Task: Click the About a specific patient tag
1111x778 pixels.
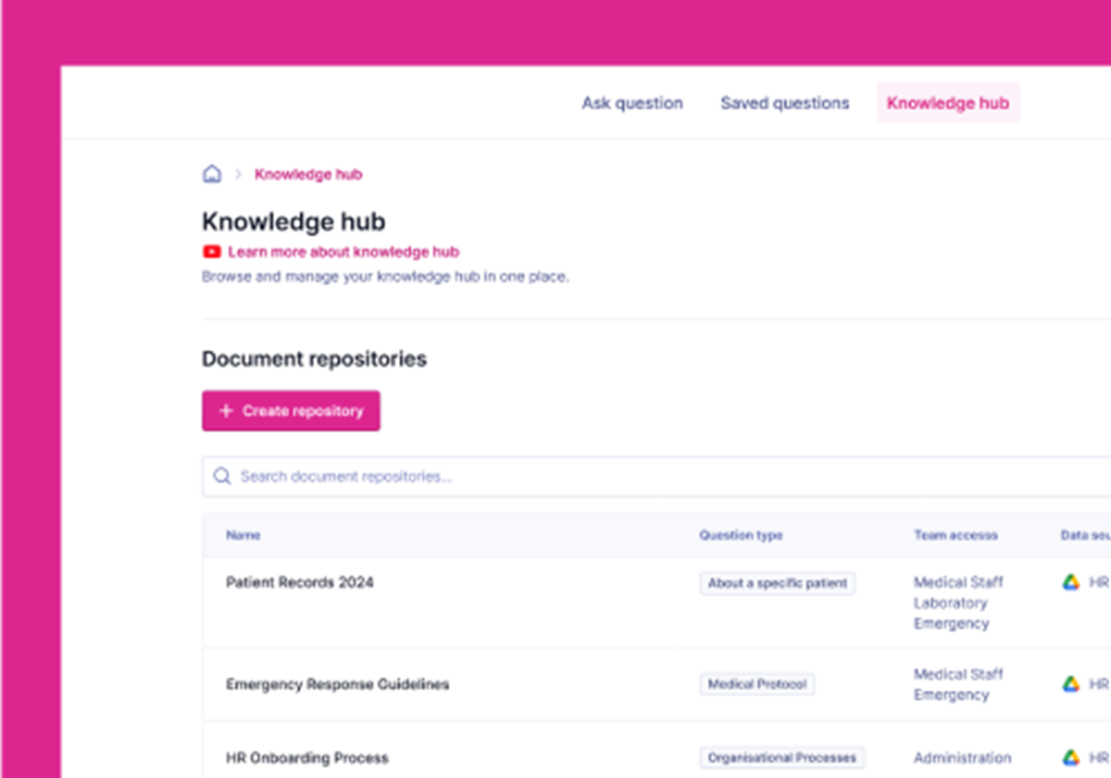Action: (778, 583)
